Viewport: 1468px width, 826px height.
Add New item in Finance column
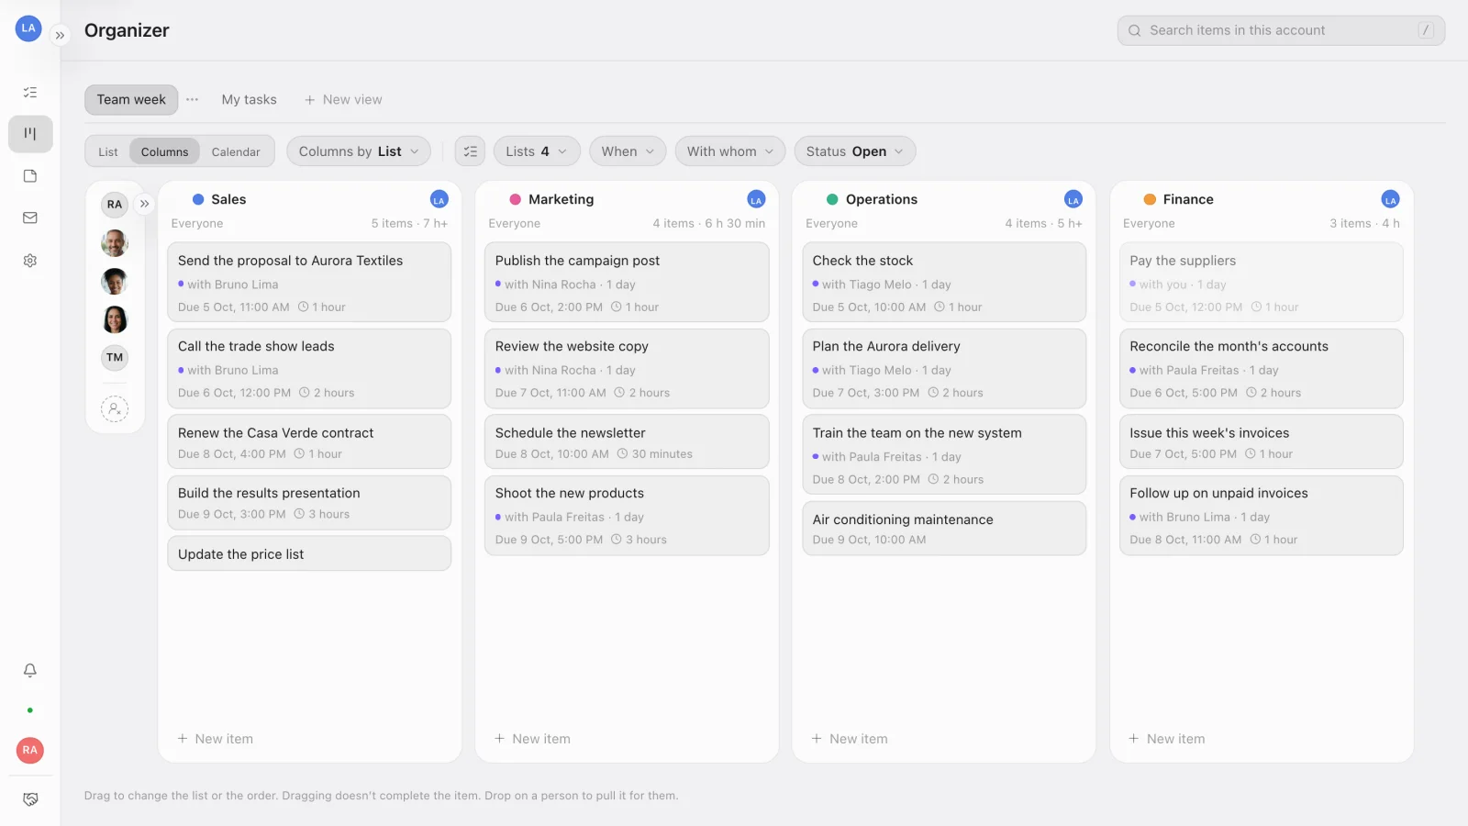(1167, 739)
